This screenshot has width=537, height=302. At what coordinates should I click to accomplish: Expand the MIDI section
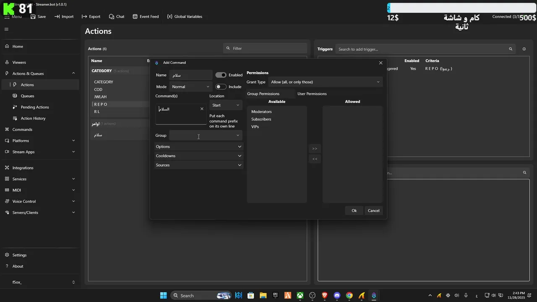click(40, 190)
